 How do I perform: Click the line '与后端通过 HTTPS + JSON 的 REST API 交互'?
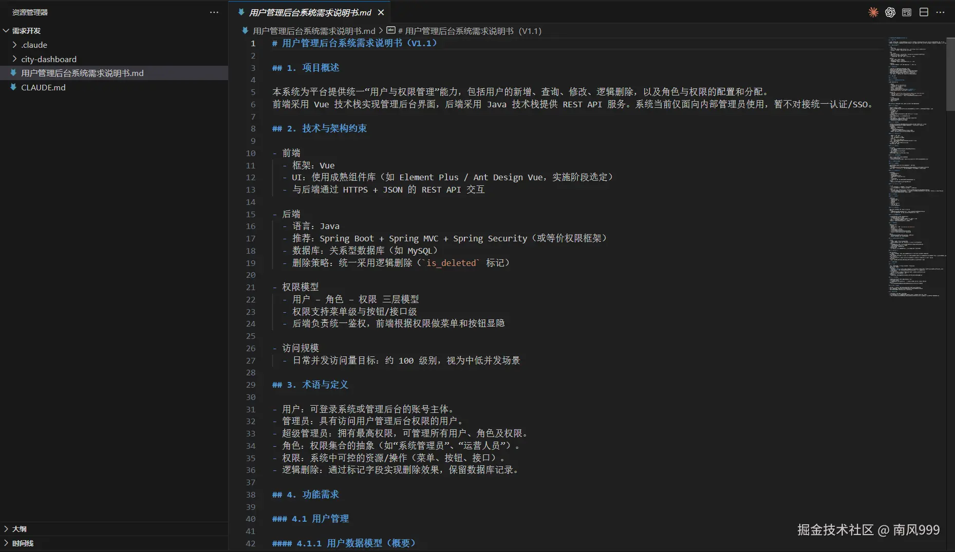(388, 189)
